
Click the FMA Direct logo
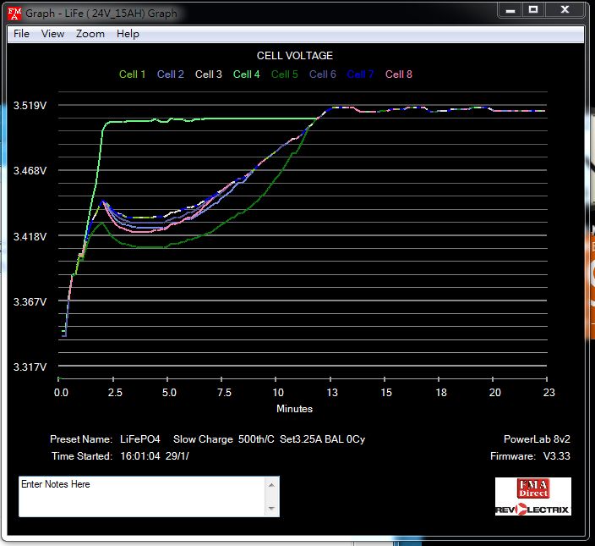coord(532,488)
